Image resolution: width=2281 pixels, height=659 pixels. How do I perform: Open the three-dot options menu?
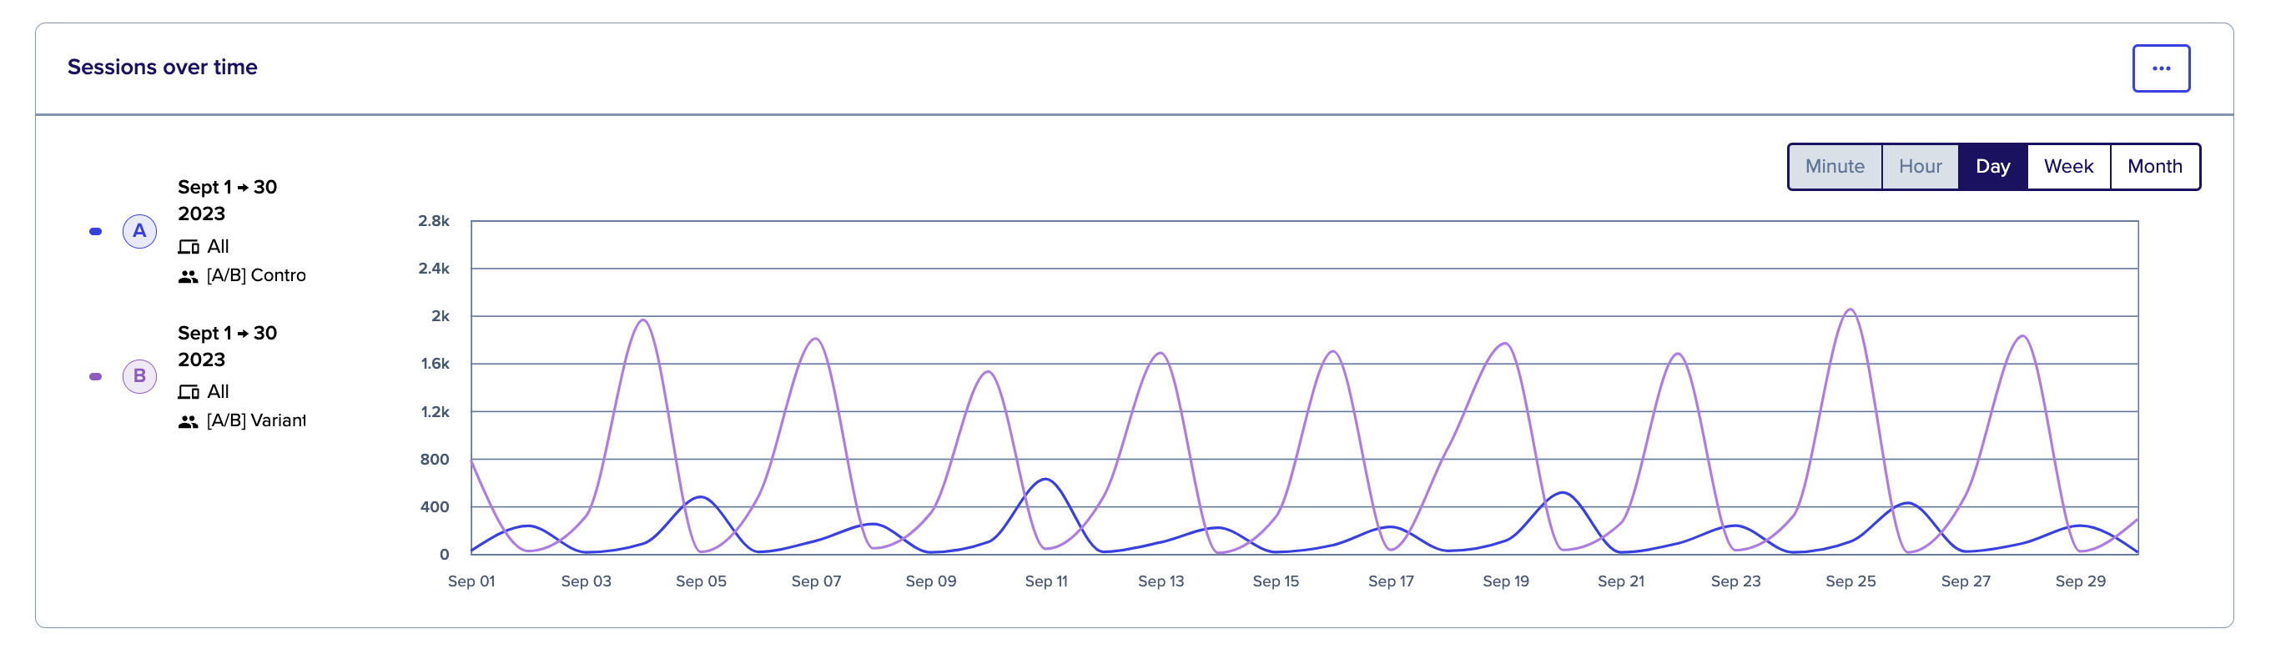click(2161, 68)
